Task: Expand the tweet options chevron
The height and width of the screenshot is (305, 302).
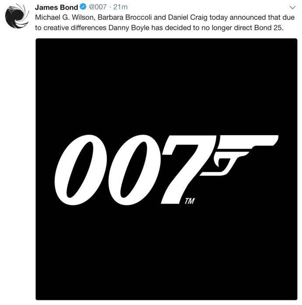Action: pyautogui.click(x=292, y=7)
